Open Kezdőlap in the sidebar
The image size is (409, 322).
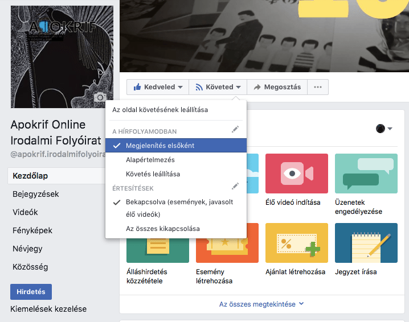(56, 176)
